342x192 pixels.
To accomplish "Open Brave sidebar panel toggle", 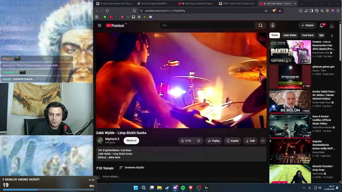I will pos(311,11).
